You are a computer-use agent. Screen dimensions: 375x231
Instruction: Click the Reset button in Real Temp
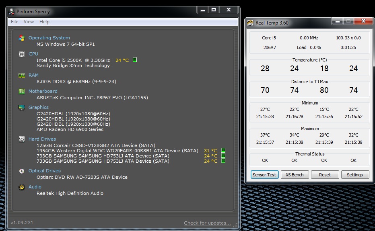(325, 175)
